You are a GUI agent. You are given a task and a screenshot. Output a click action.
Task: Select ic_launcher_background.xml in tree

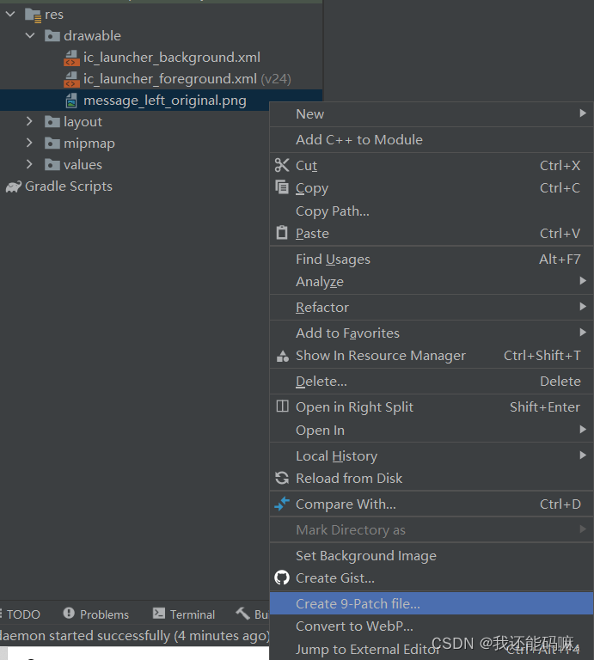(x=172, y=58)
